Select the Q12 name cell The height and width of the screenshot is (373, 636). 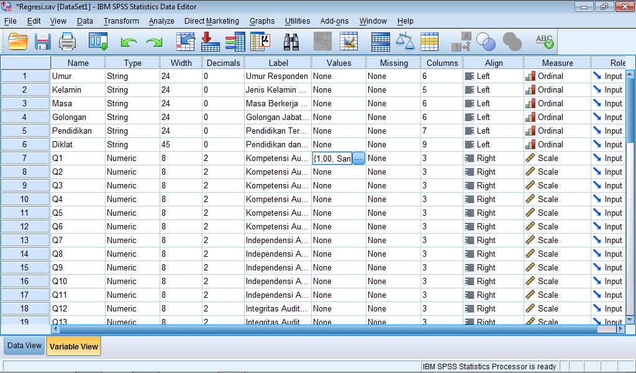78,308
